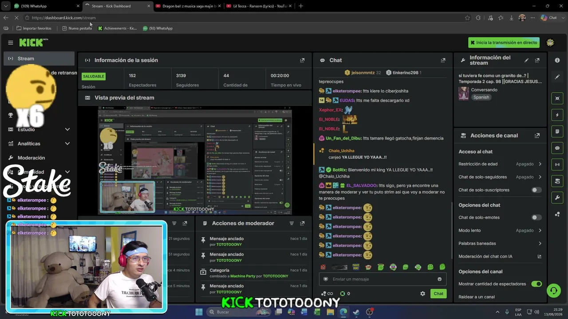
Task: Pop out the Chat panel
Action: click(443, 60)
